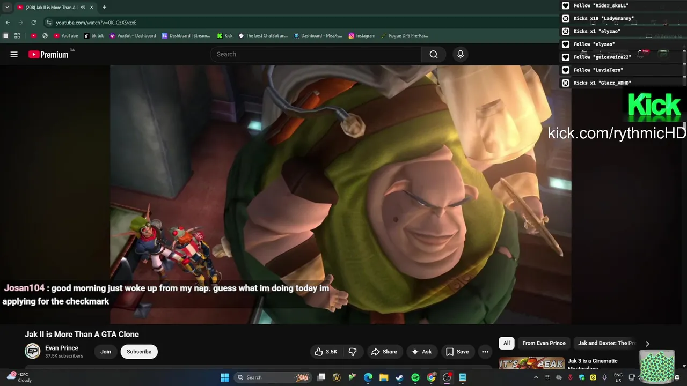Click the YouTube Premium logo
The height and width of the screenshot is (386, 687).
[48, 54]
